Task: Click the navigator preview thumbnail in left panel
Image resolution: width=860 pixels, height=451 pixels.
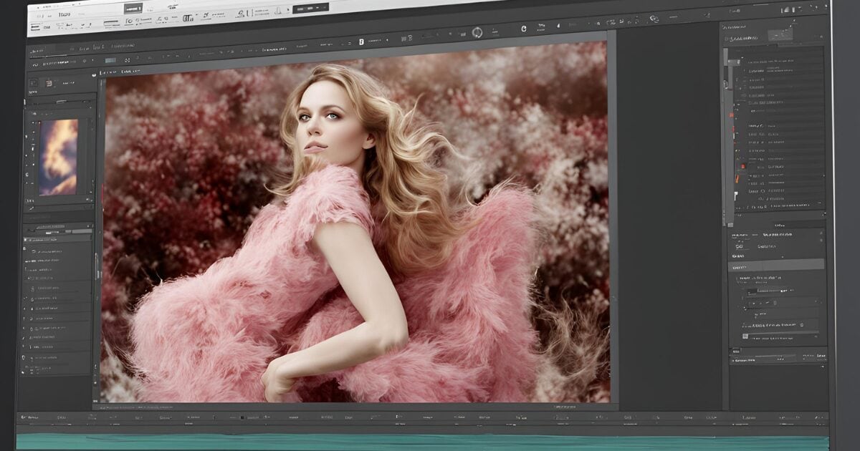Action: [x=59, y=157]
